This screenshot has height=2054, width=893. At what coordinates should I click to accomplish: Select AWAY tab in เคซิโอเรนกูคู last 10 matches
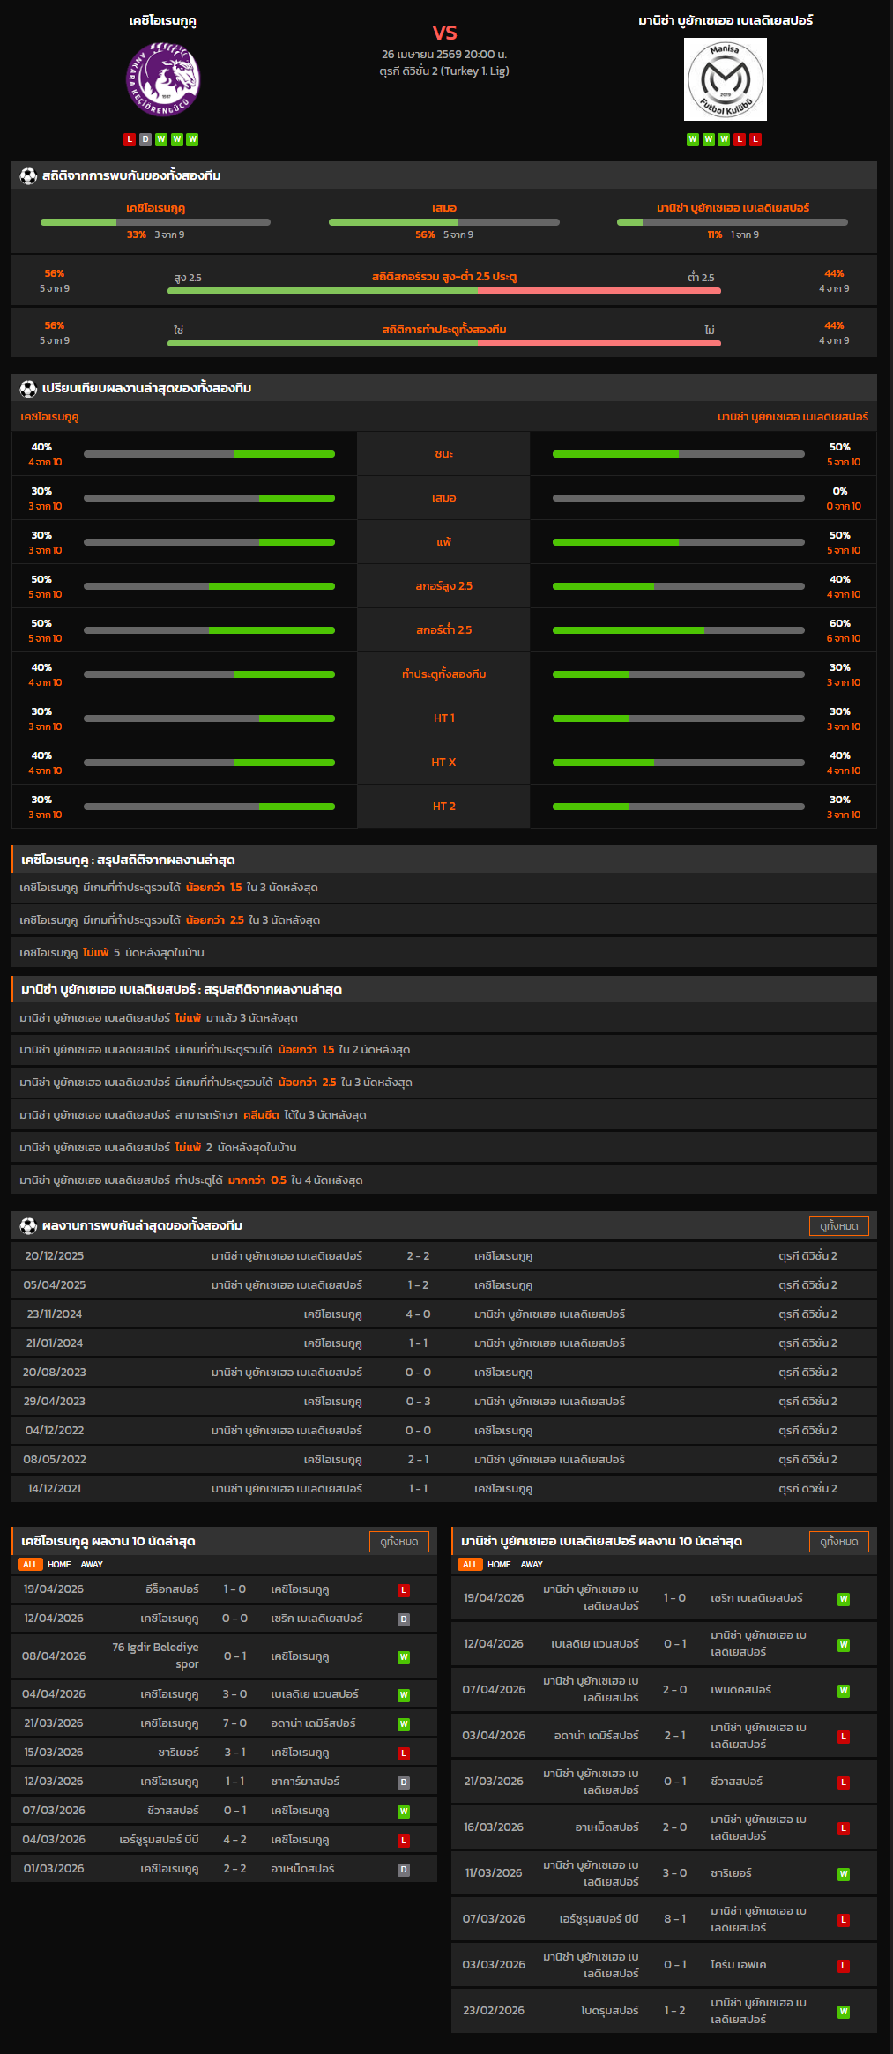click(x=92, y=1564)
